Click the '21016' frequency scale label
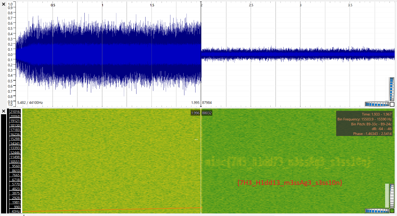397x216 pixels. point(15,112)
